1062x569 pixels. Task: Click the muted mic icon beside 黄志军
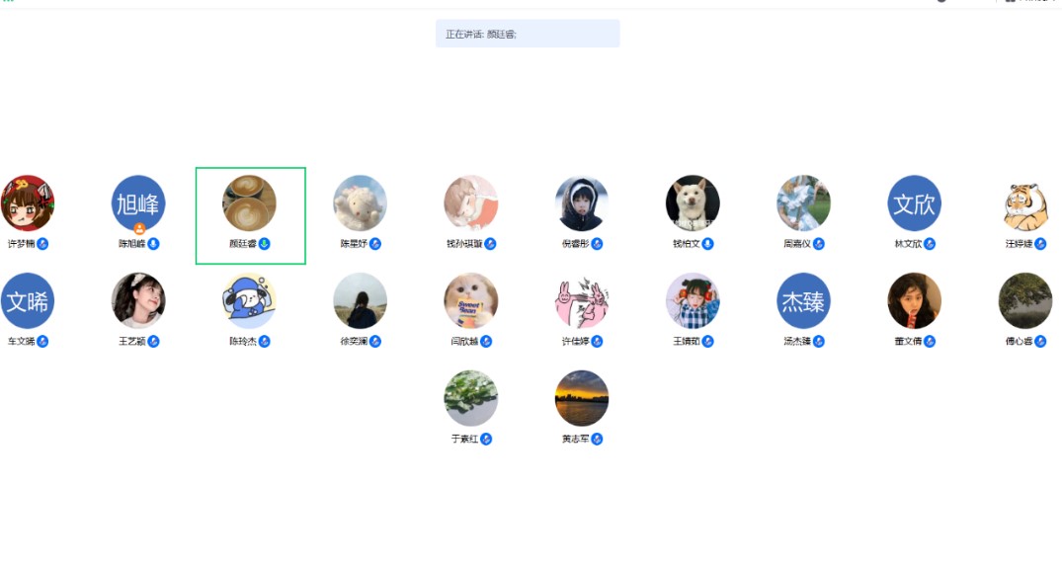point(597,439)
